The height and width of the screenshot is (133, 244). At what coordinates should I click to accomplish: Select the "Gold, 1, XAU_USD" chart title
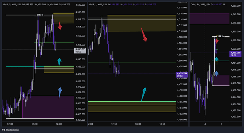point(98,5)
